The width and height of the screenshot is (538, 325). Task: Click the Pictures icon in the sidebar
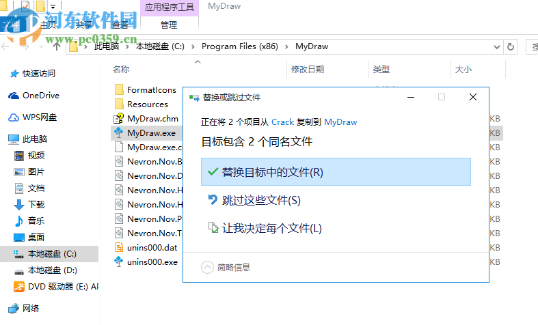pyautogui.click(x=19, y=172)
